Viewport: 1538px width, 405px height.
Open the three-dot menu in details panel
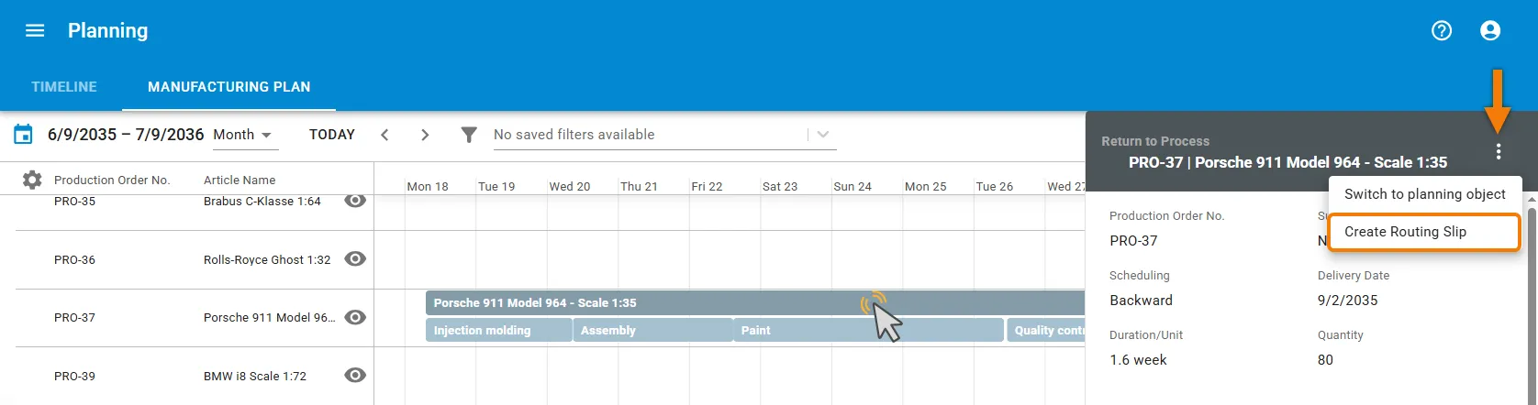coord(1499,151)
